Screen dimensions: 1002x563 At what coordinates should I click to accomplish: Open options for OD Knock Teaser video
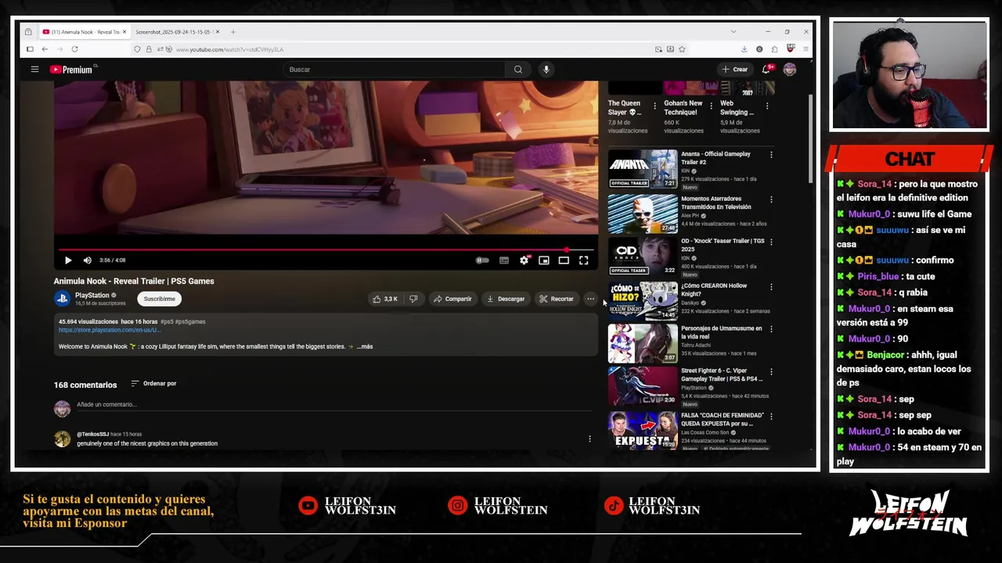(771, 242)
